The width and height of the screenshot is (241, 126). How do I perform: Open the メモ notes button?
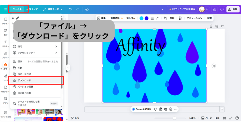pyautogui.click(x=75, y=118)
